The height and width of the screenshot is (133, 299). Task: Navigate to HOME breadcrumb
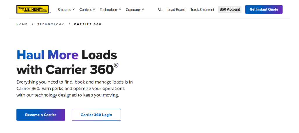click(22, 24)
